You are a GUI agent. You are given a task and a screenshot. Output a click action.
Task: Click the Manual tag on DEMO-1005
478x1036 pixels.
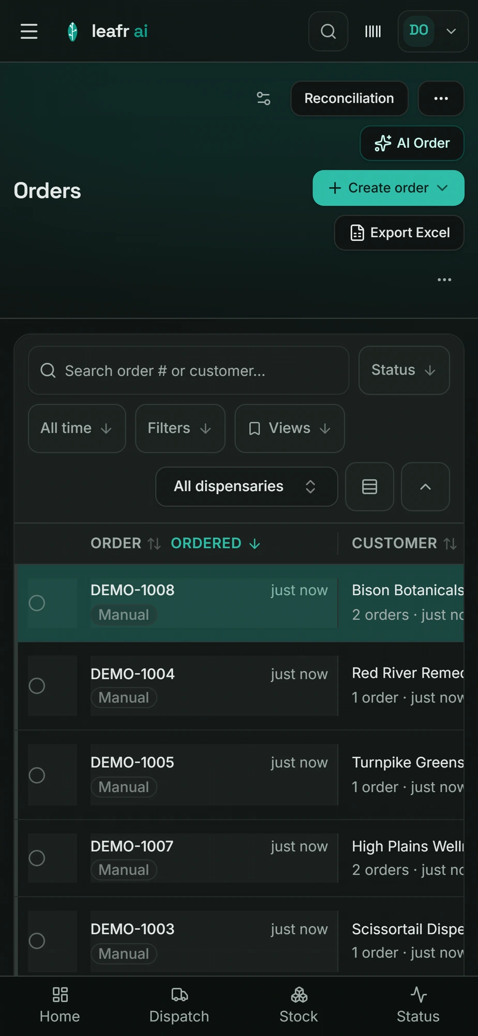[x=124, y=787]
